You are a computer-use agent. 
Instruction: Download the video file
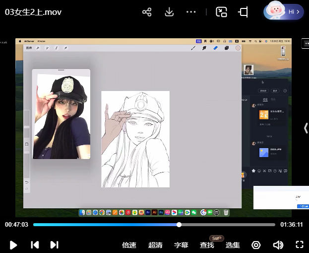click(169, 12)
